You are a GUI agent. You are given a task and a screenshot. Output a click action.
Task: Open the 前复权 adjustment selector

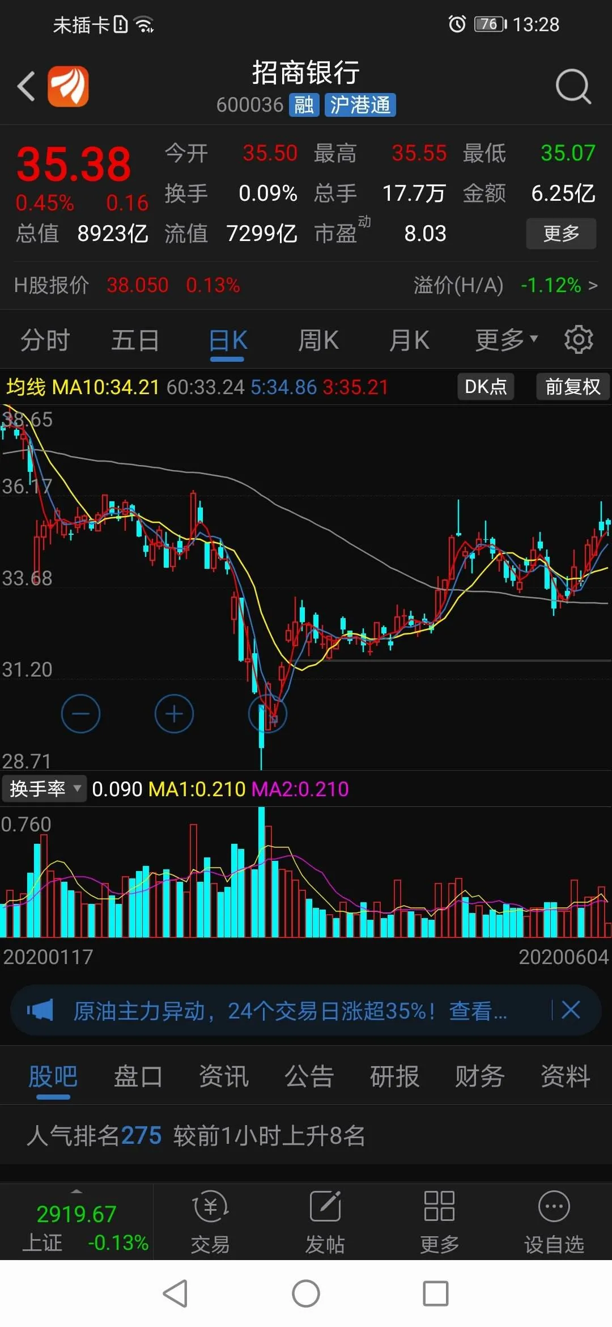point(572,387)
